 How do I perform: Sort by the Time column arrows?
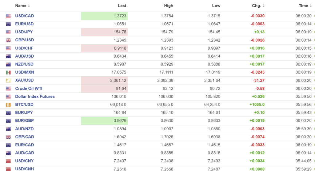[x=310, y=6]
